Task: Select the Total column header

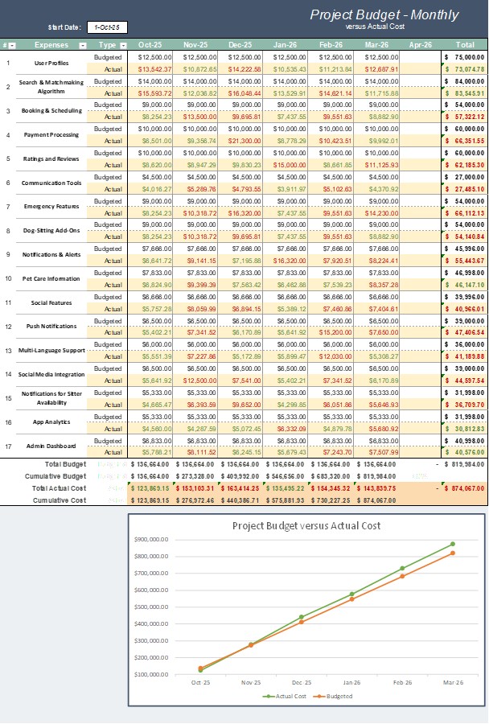Action: pyautogui.click(x=464, y=45)
